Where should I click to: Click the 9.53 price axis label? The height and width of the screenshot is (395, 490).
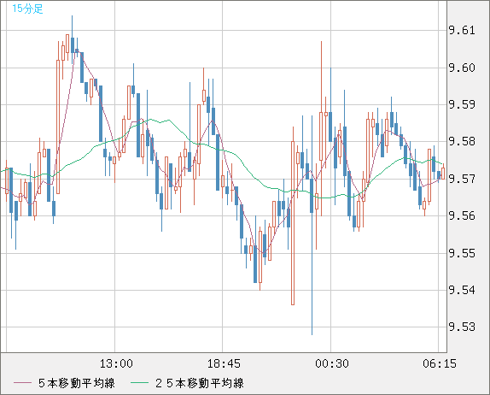[x=462, y=327]
